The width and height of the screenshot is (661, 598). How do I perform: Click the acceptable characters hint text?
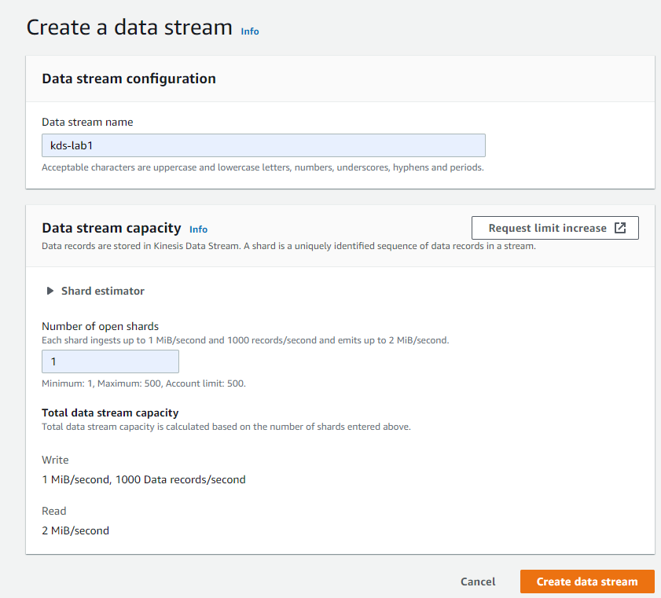pyautogui.click(x=263, y=167)
